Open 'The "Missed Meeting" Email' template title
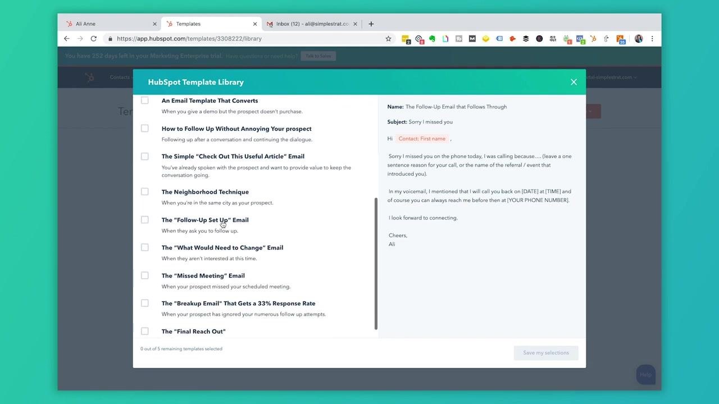This screenshot has width=719, height=404. 203,276
